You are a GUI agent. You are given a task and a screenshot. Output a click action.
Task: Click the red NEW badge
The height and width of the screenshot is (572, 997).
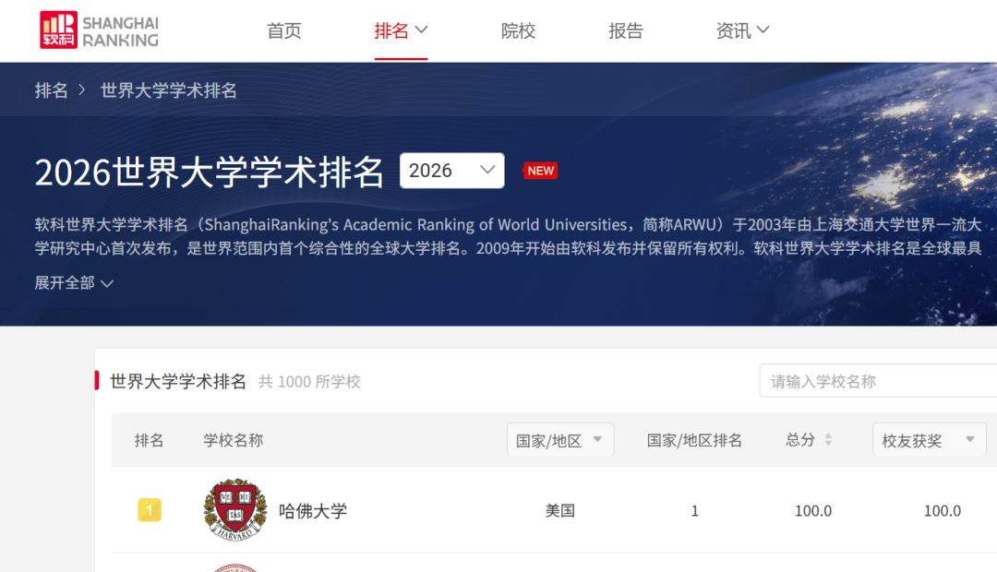coord(540,171)
